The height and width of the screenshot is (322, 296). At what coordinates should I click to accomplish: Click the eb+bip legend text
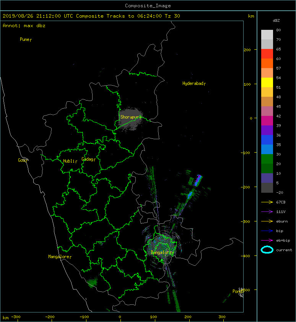click(283, 241)
